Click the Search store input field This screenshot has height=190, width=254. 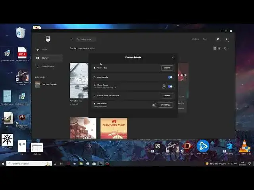click(x=86, y=39)
